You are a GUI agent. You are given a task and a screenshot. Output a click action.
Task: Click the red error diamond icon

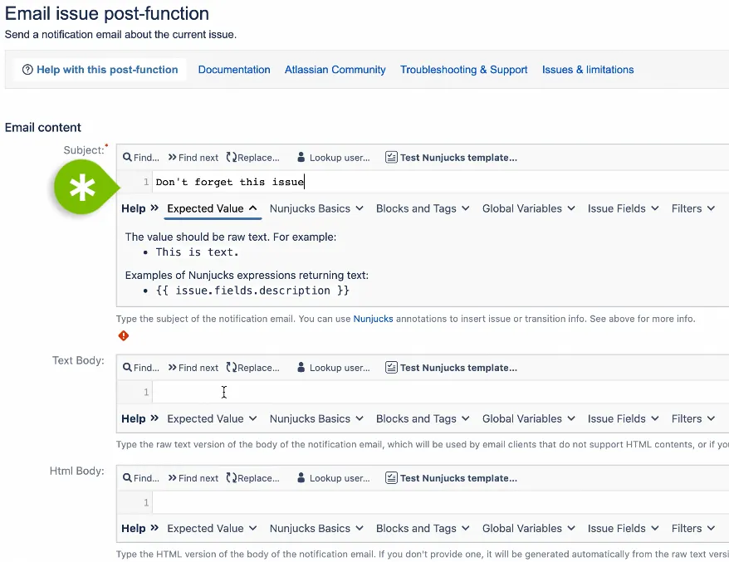point(123,335)
